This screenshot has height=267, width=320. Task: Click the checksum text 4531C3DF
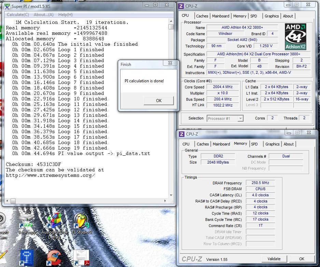[49, 164]
